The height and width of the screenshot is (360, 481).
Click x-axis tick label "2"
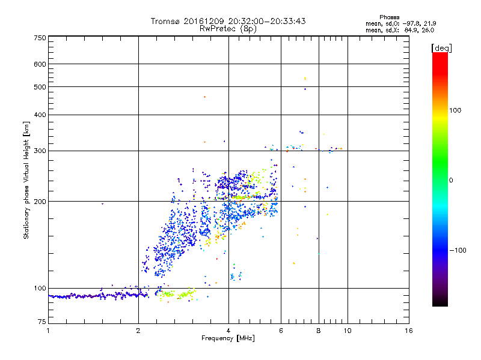(138, 331)
